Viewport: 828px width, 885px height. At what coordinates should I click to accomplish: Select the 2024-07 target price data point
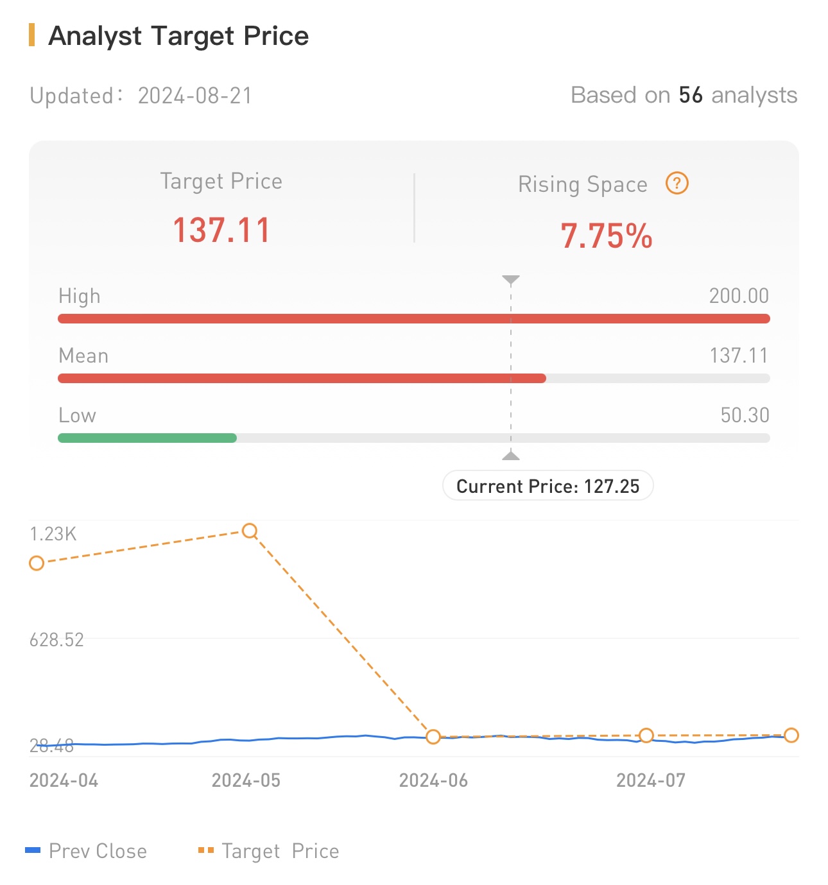point(646,735)
